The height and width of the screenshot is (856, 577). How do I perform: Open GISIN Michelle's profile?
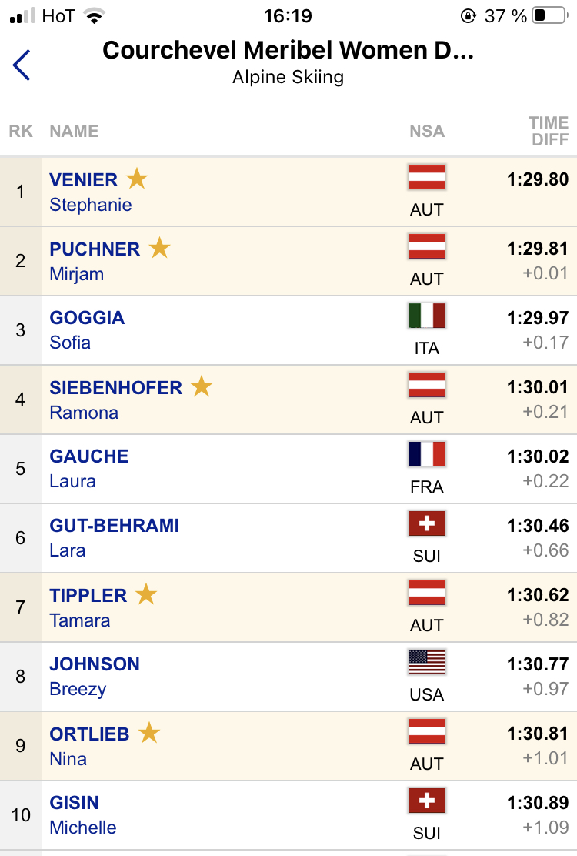(83, 815)
